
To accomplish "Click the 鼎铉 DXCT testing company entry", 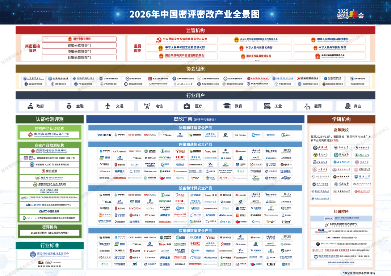I will (49, 158).
